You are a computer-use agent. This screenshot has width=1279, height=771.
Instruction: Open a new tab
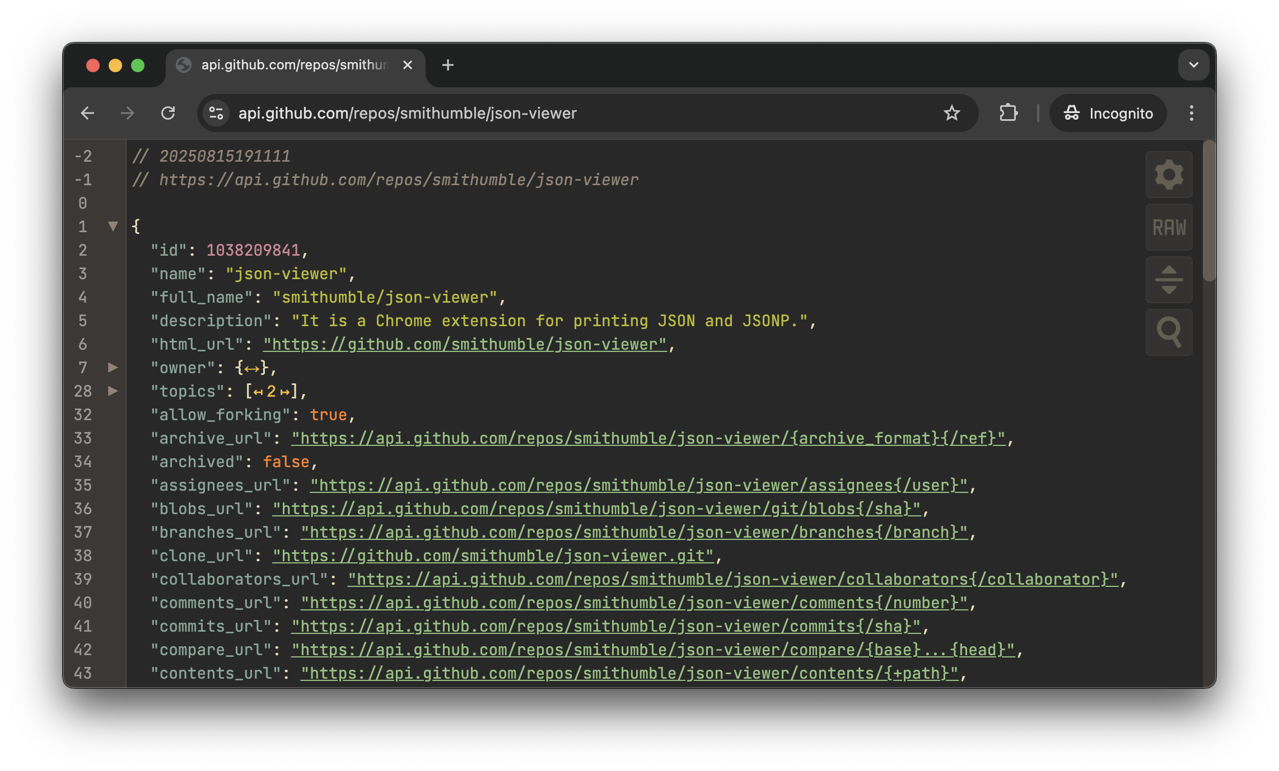(447, 65)
